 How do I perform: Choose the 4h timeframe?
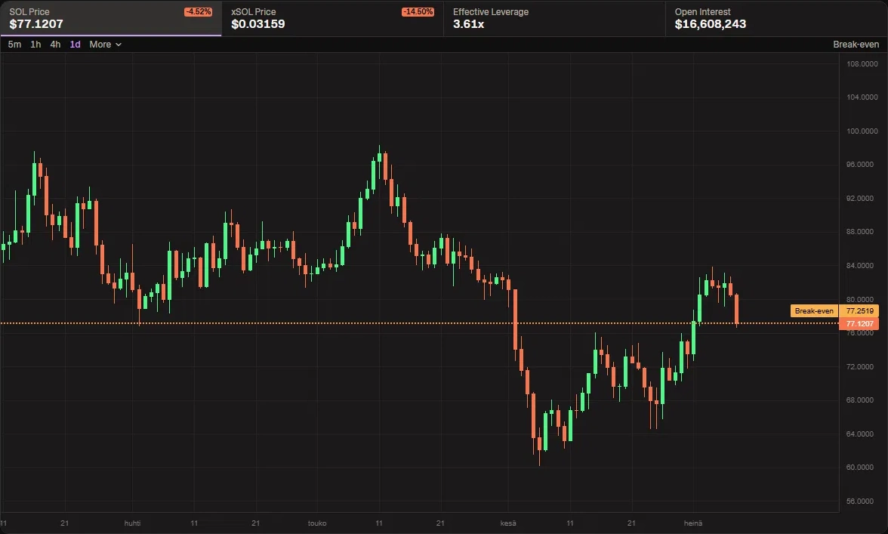click(56, 44)
